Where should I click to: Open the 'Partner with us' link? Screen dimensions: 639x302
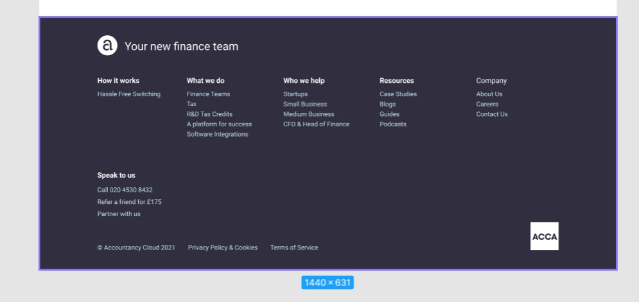point(119,214)
